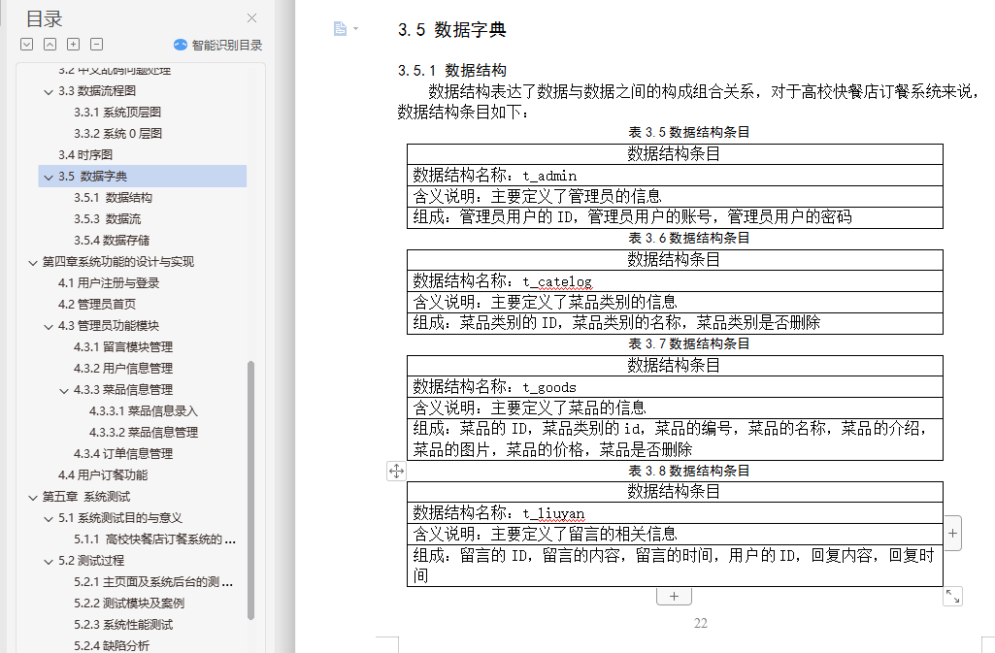Jump to 5.2.3 系统性能测试
Screen dimensions: 995x653
click(123, 625)
